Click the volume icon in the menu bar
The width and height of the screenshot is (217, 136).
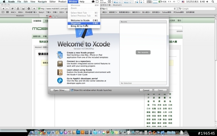click(207, 2)
